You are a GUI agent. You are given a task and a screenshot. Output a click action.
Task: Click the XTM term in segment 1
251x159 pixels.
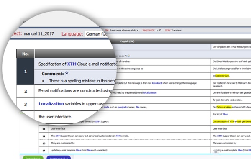click(x=72, y=64)
